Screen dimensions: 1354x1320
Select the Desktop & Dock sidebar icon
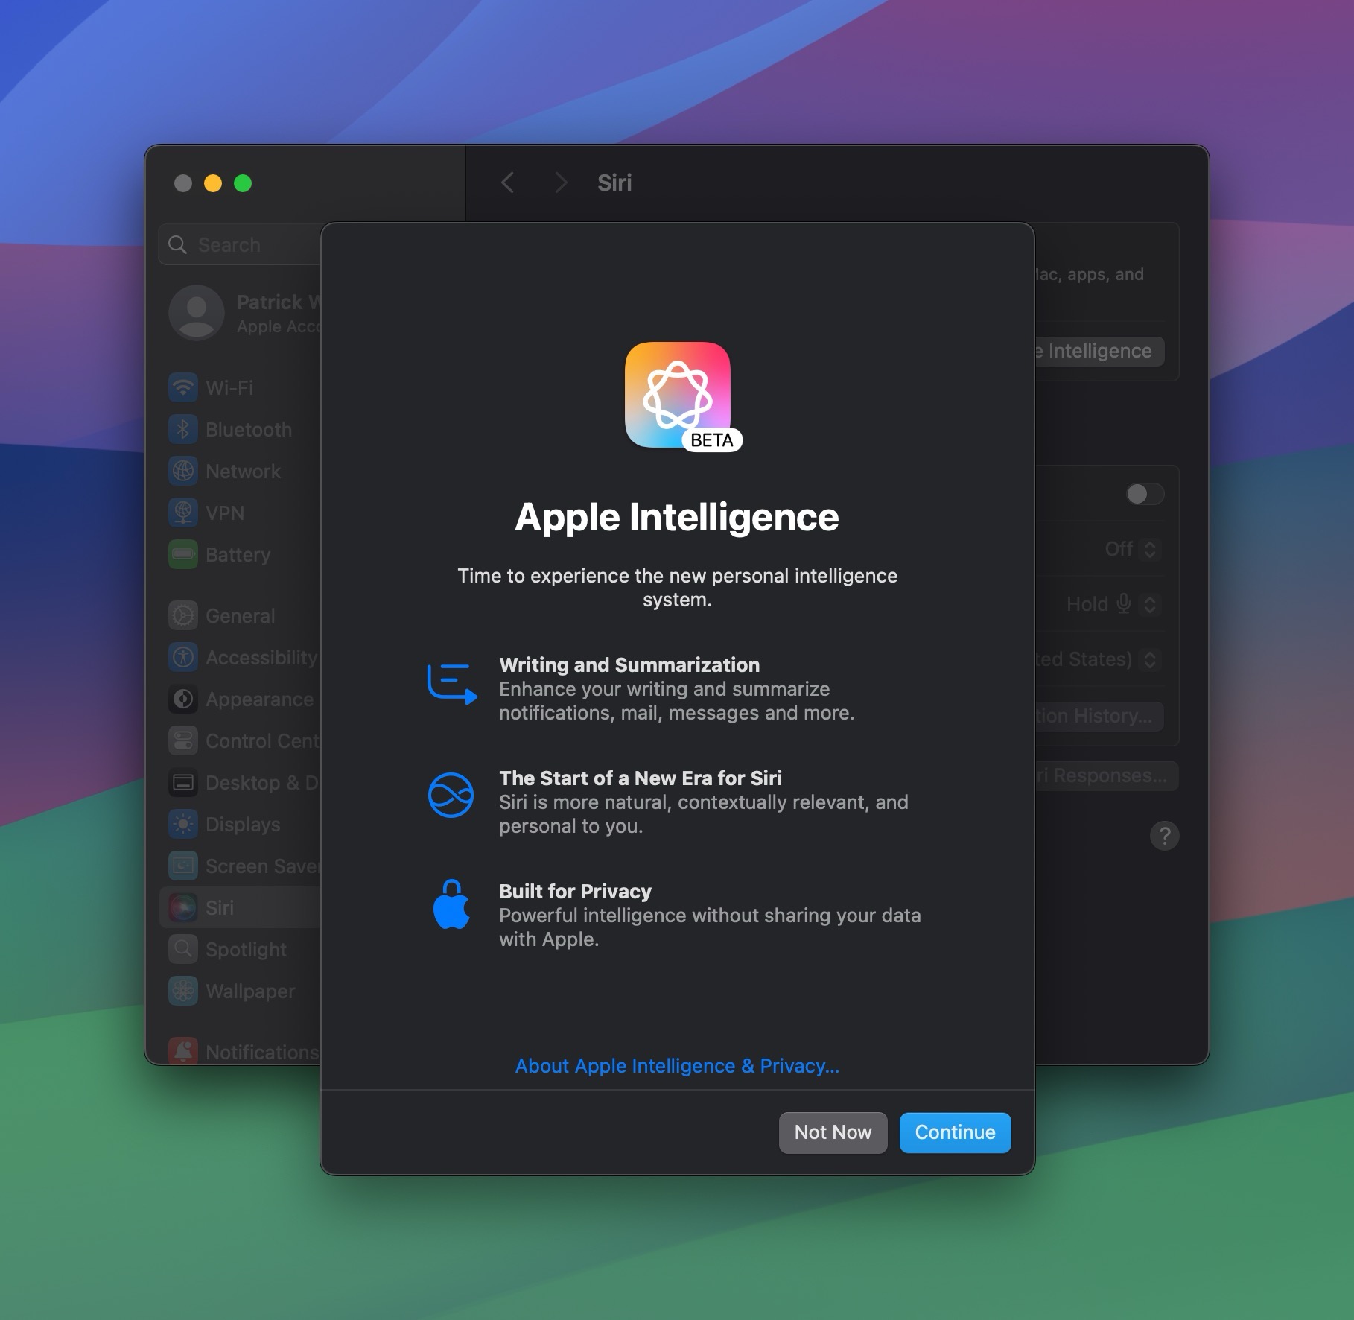coord(183,782)
